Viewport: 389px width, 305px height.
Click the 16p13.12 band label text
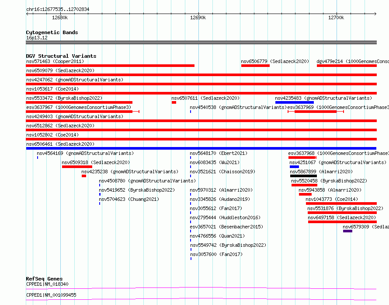pos(37,38)
